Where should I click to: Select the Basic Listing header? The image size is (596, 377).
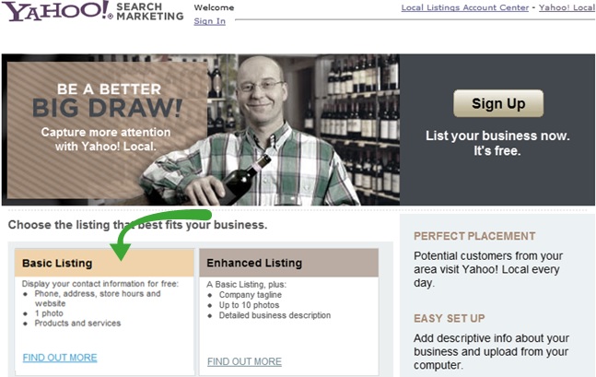pos(104,263)
